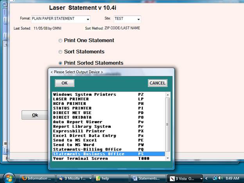Select Sort Statements radio button
Image resolution: width=244 pixels, height=183 pixels.
[60, 52]
